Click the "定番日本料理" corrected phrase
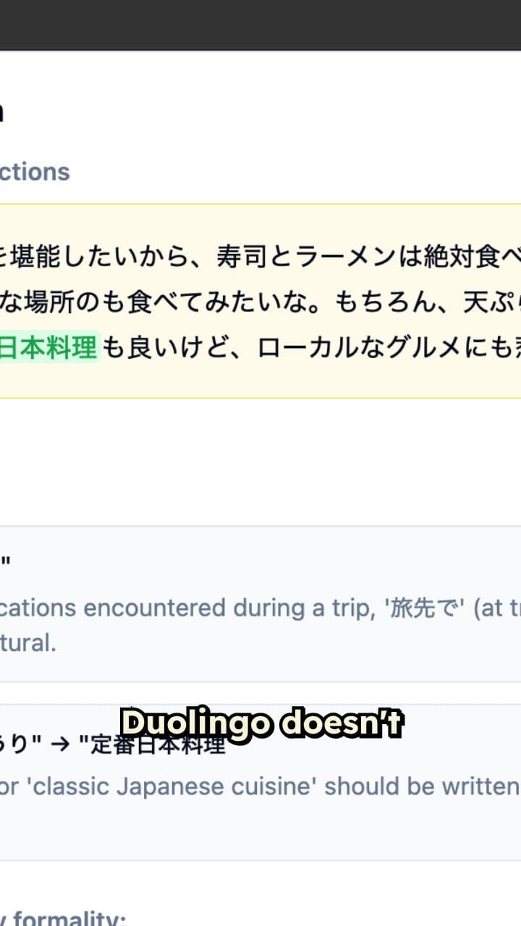521x926 pixels. point(152,744)
